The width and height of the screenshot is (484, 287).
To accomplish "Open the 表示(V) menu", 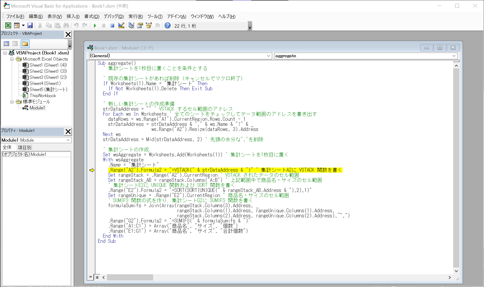I will pos(55,17).
